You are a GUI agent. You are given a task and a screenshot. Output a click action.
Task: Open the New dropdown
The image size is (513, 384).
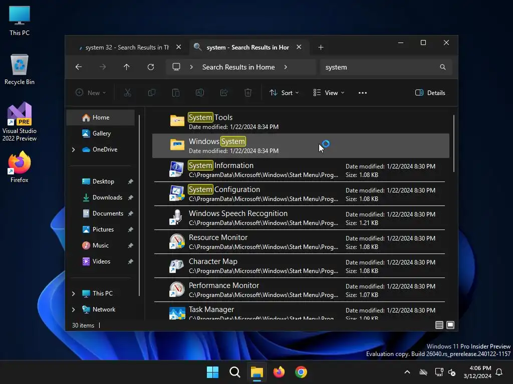coord(91,92)
